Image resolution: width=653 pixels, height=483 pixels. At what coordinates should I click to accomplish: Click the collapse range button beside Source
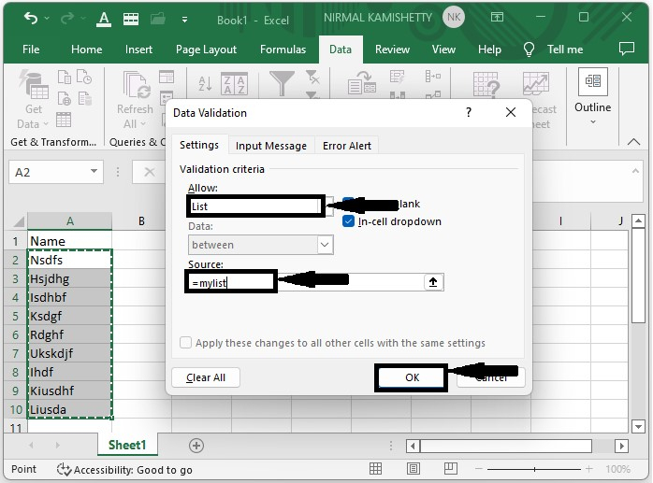433,282
